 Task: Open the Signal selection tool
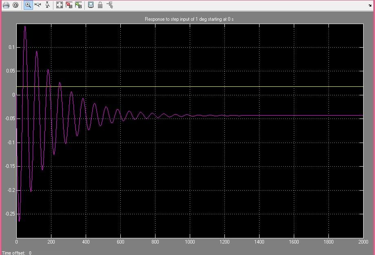point(110,5)
